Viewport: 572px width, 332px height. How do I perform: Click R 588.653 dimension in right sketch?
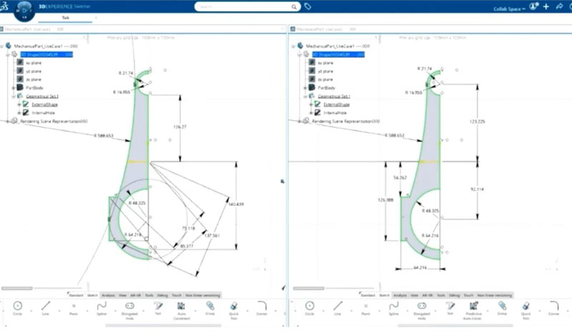pos(395,135)
